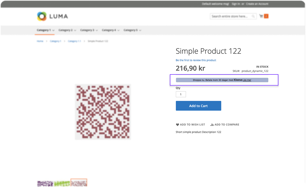Click the Sign In link
This screenshot has height=187, width=306.
point(236,4)
